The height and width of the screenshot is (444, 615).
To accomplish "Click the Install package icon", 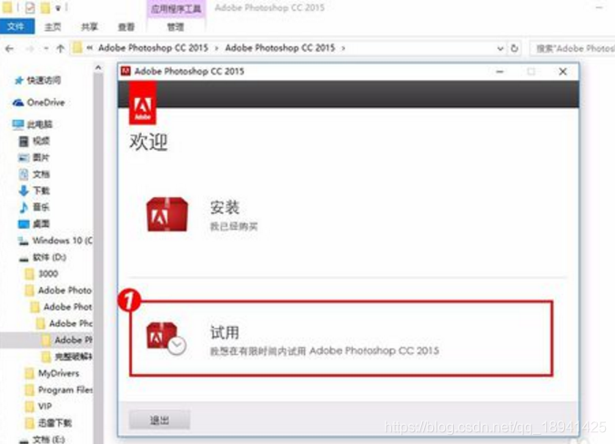I will [167, 214].
